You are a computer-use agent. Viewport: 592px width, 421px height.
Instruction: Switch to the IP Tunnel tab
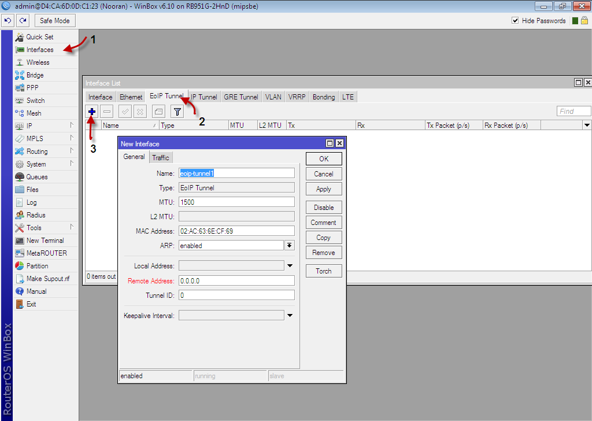204,97
